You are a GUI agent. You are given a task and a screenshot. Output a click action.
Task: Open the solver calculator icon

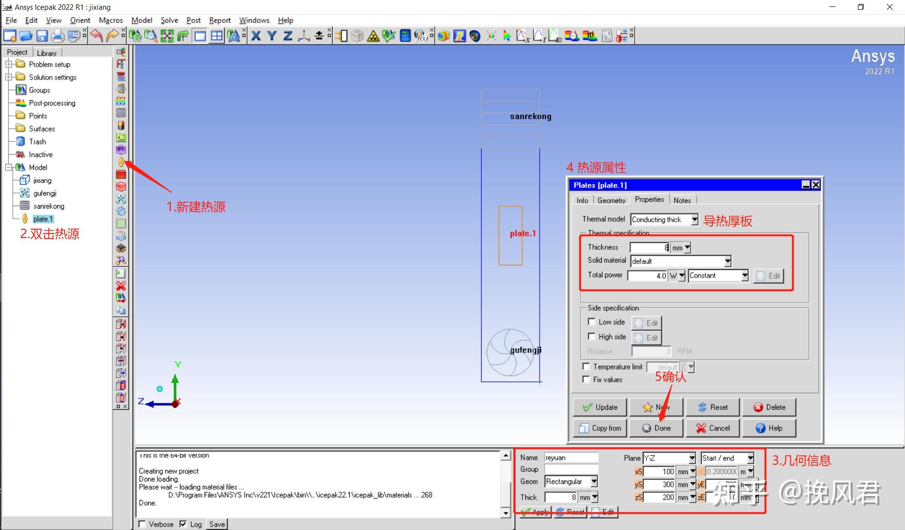(405, 36)
